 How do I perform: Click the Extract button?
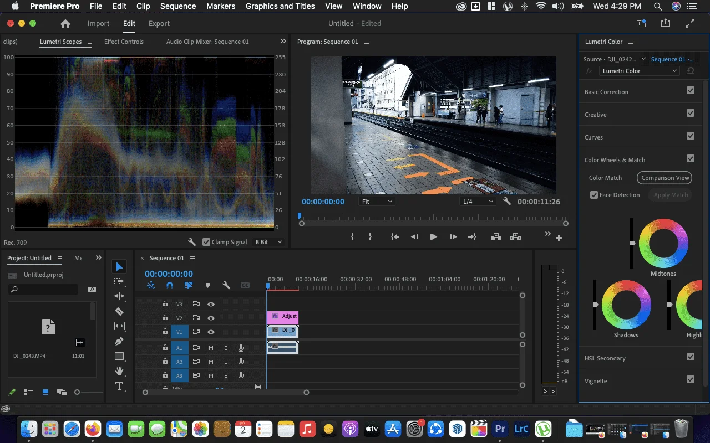(516, 236)
